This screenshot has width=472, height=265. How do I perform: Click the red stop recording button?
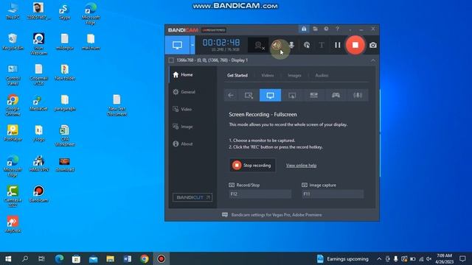coord(355,45)
